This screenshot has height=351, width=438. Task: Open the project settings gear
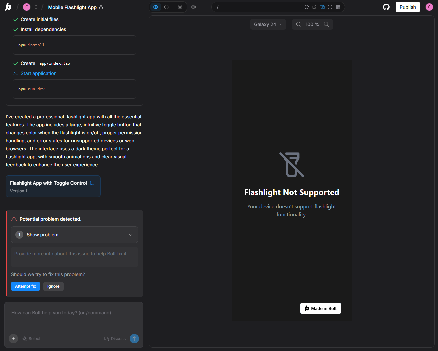[194, 7]
